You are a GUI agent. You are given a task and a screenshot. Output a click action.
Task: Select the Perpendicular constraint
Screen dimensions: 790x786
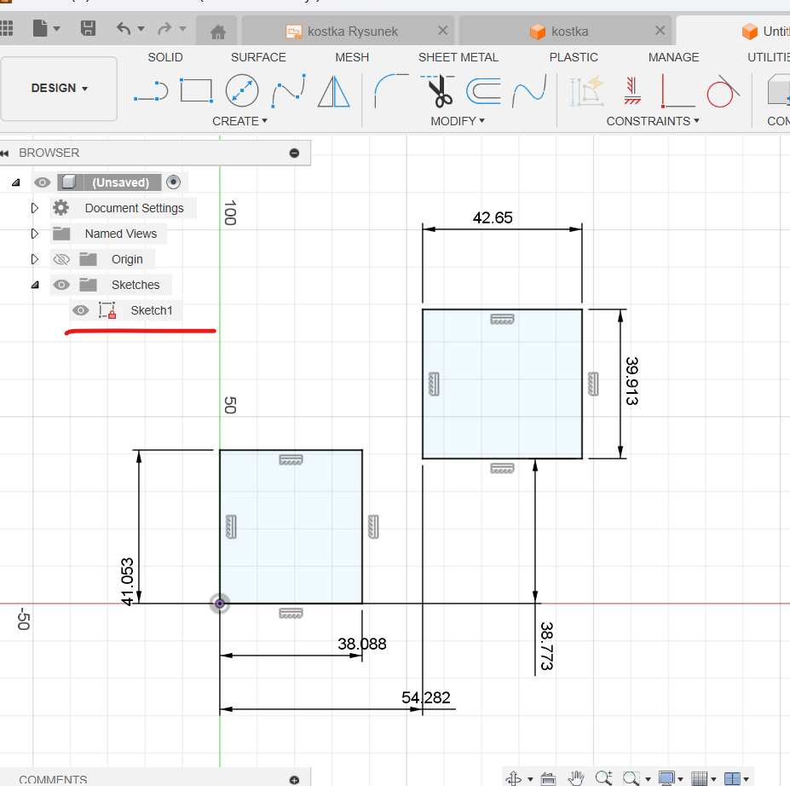pos(678,90)
